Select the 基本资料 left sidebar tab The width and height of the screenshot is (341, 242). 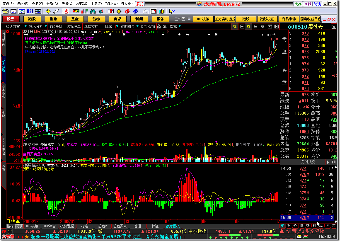[x=4, y=91]
